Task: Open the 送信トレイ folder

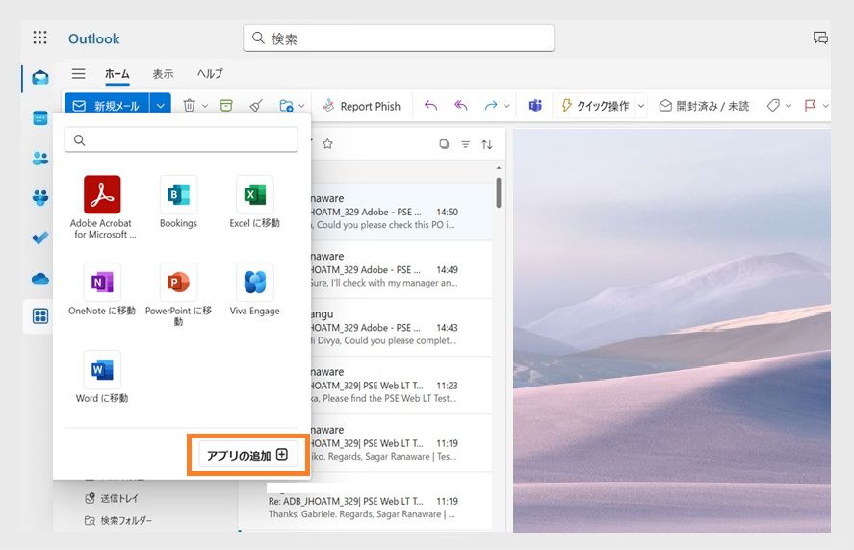Action: [113, 498]
